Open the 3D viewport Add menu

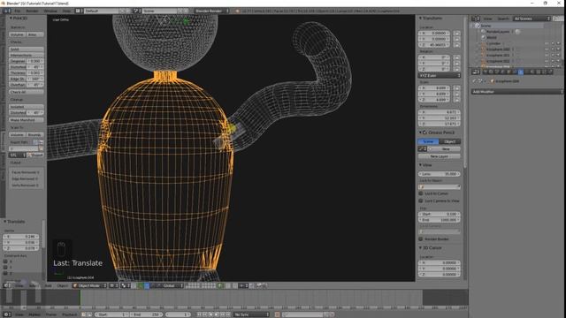48,285
